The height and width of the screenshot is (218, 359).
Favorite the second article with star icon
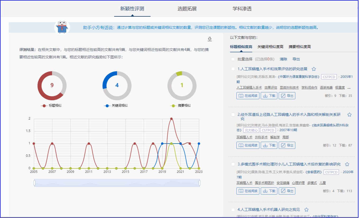click(x=349, y=115)
